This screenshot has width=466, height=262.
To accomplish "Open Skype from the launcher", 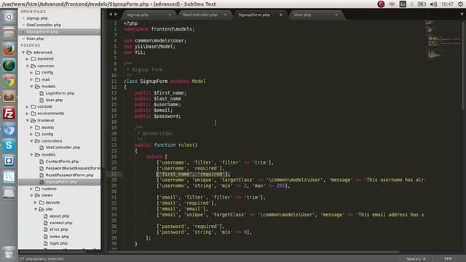I will click(x=9, y=146).
